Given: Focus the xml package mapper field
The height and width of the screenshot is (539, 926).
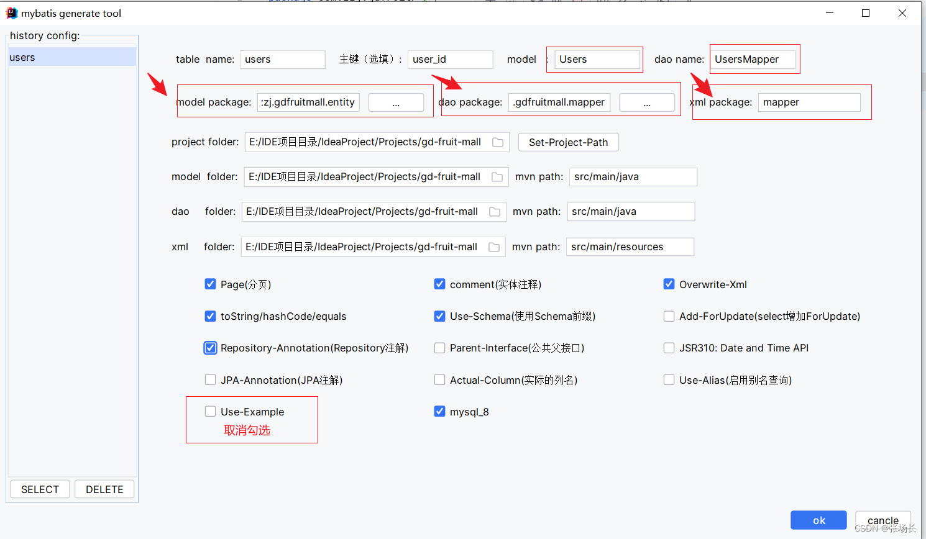Looking at the screenshot, I should pos(809,102).
